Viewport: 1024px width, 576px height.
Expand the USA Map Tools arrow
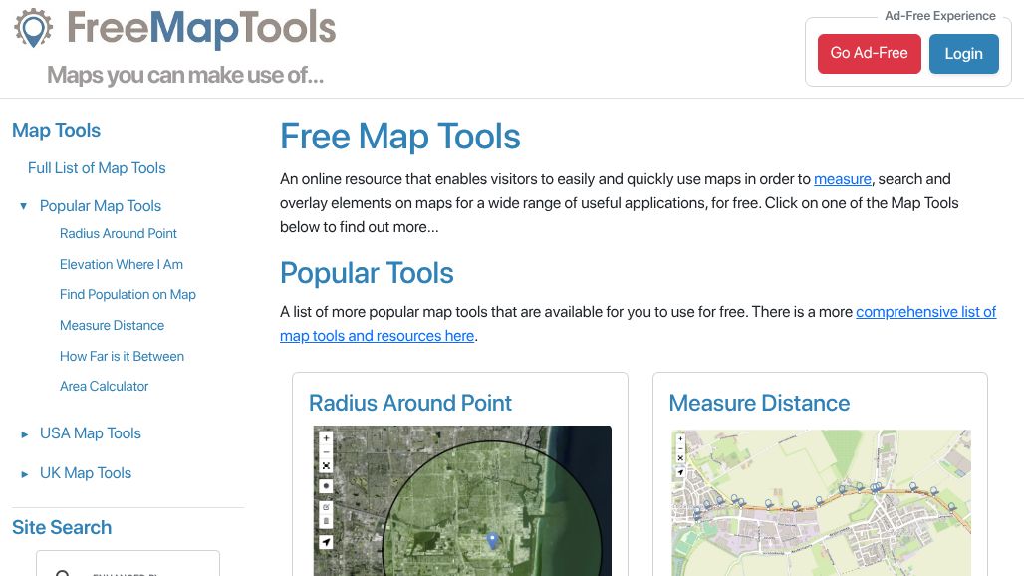click(24, 434)
